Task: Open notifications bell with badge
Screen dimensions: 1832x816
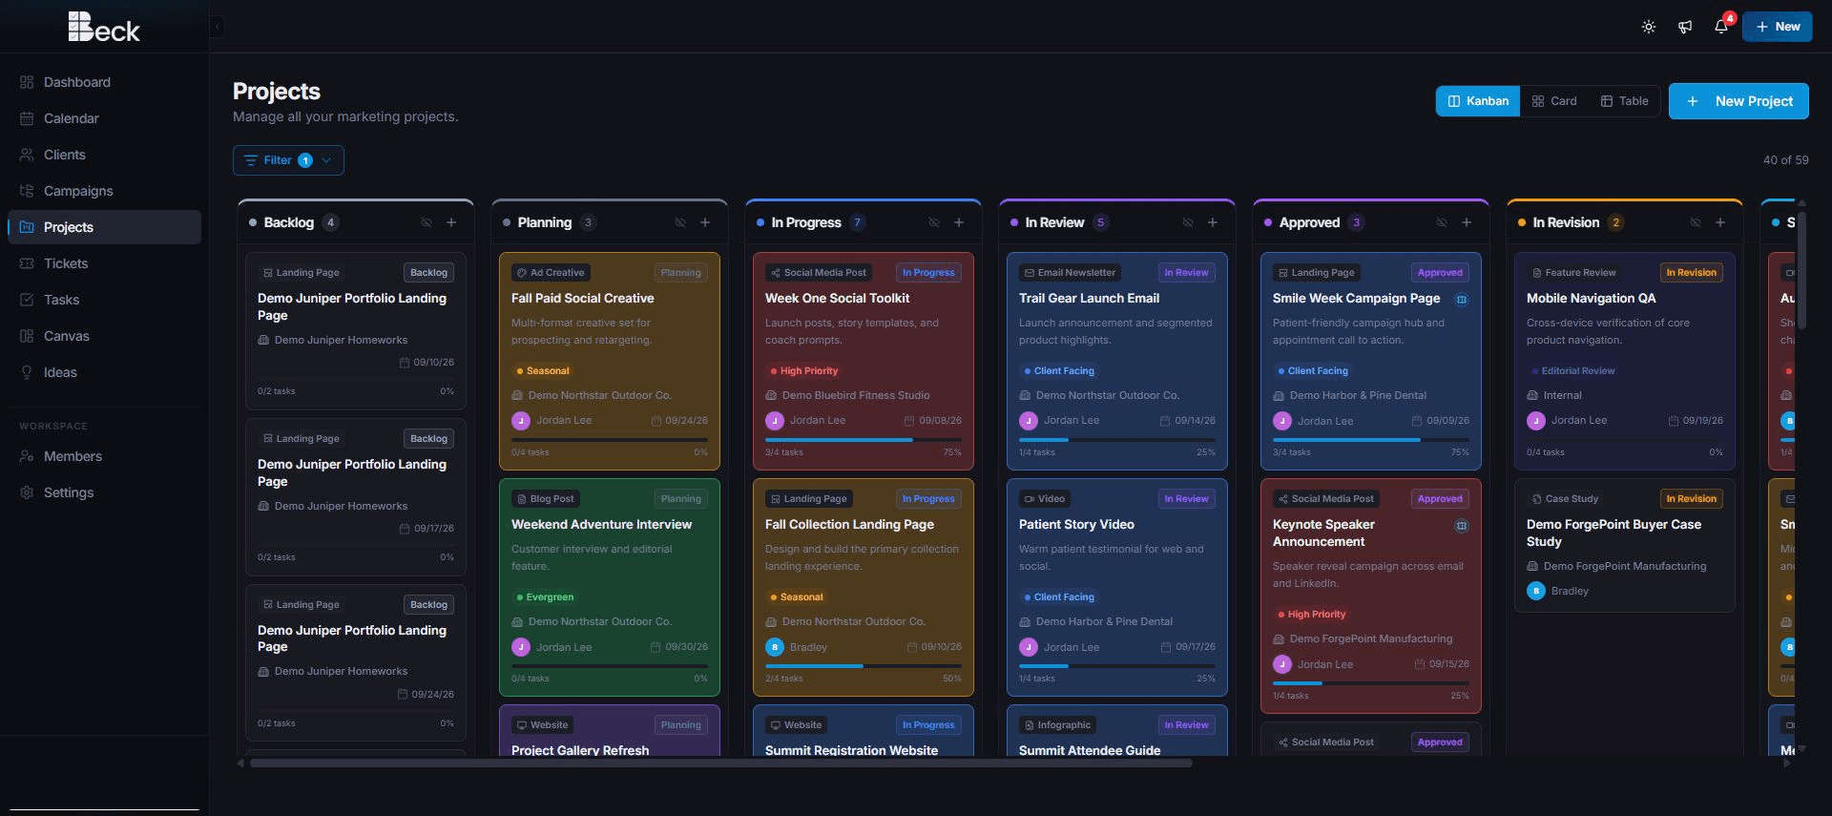Action: [x=1721, y=27]
